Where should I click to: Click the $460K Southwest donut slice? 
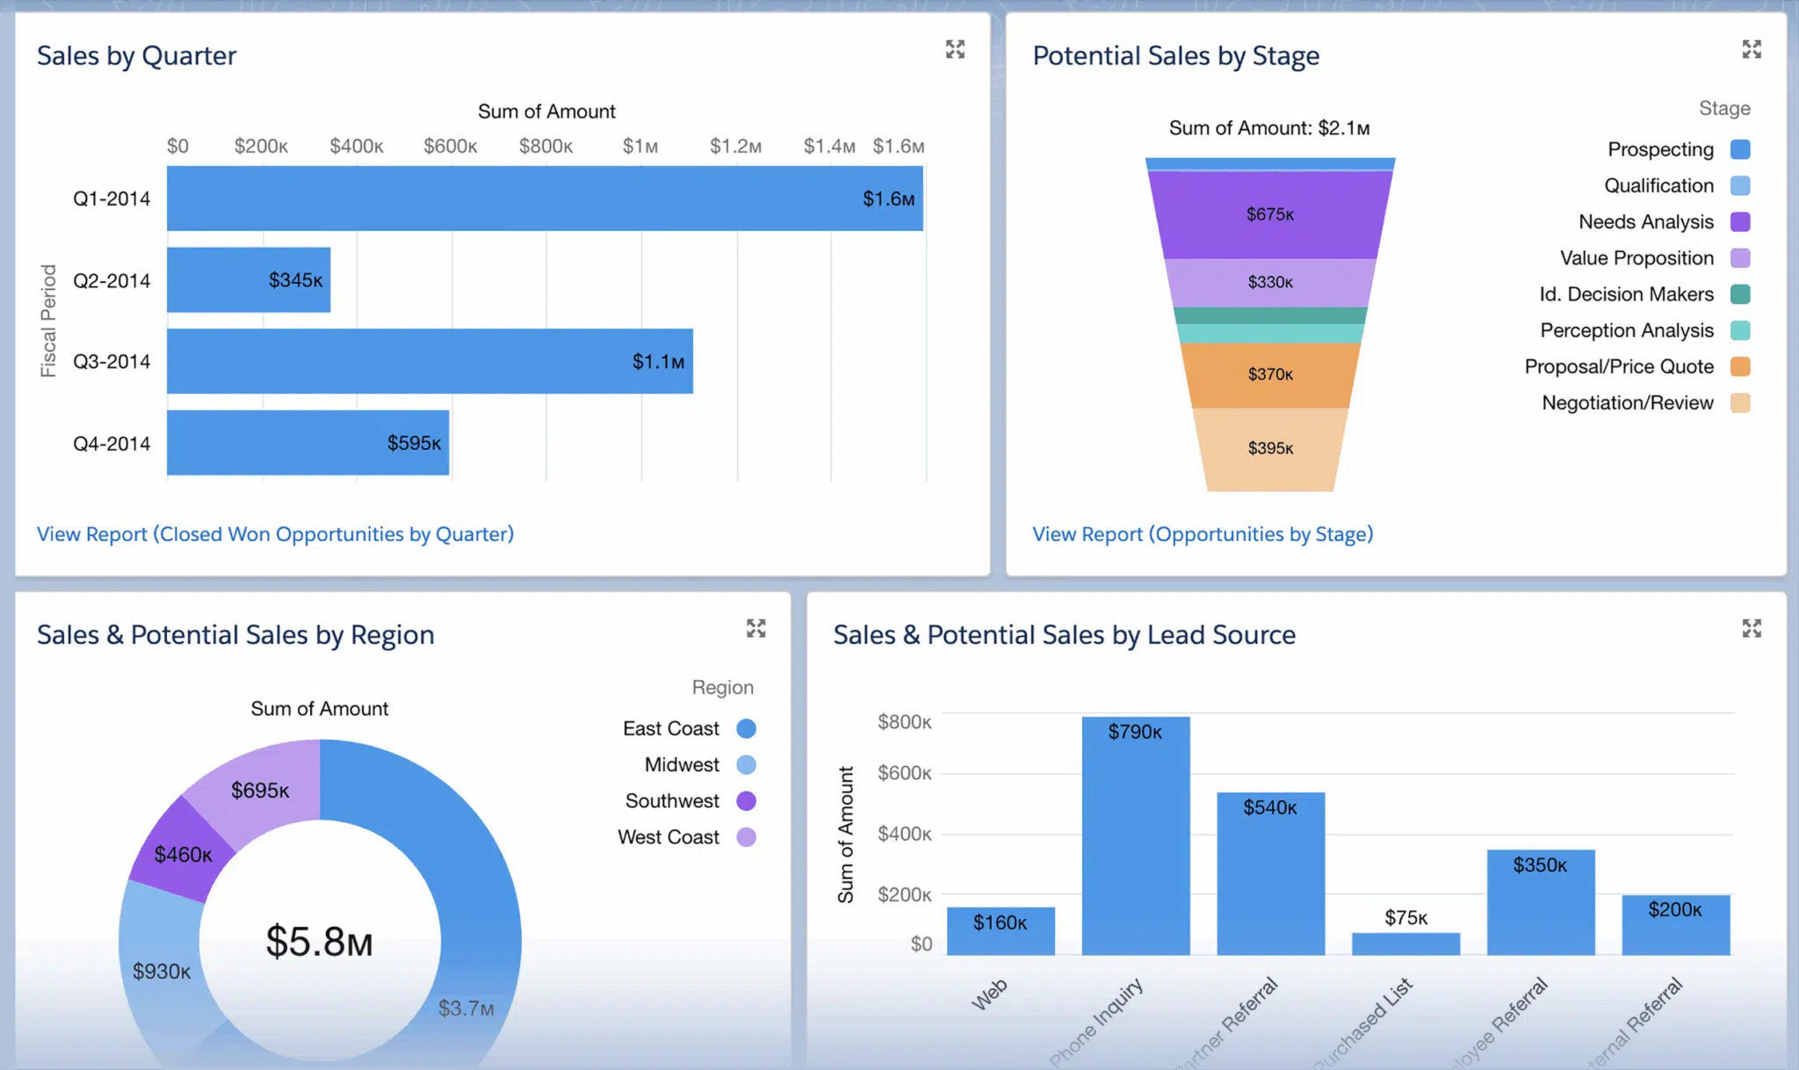pyautogui.click(x=183, y=852)
